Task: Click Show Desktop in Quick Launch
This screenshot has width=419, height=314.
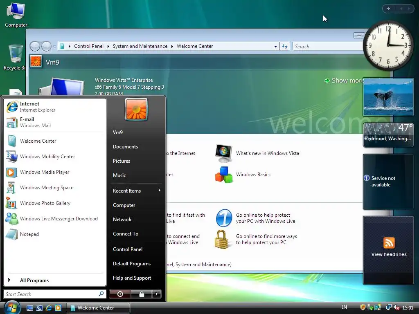Action: [x=30, y=308]
